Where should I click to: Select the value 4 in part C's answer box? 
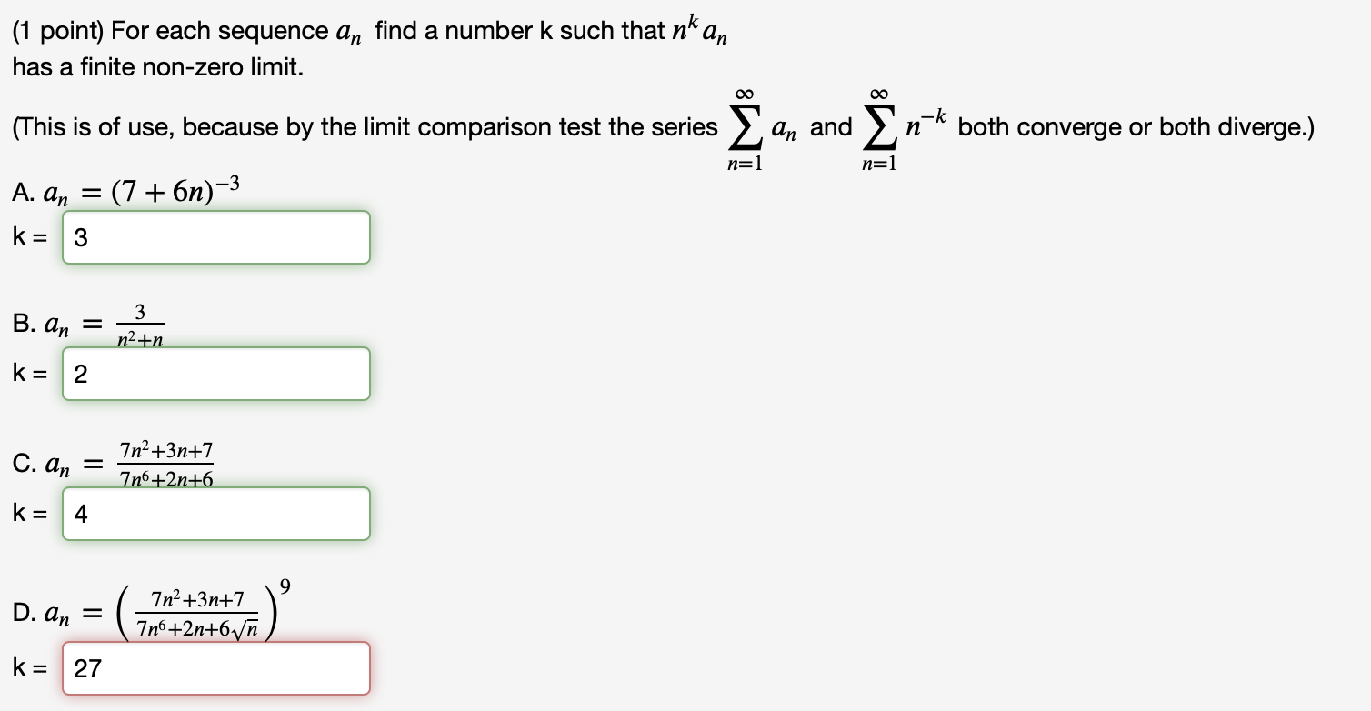click(82, 514)
